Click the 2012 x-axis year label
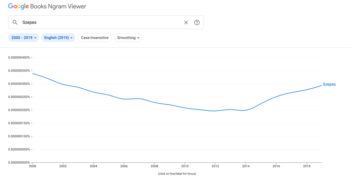 tap(215, 166)
